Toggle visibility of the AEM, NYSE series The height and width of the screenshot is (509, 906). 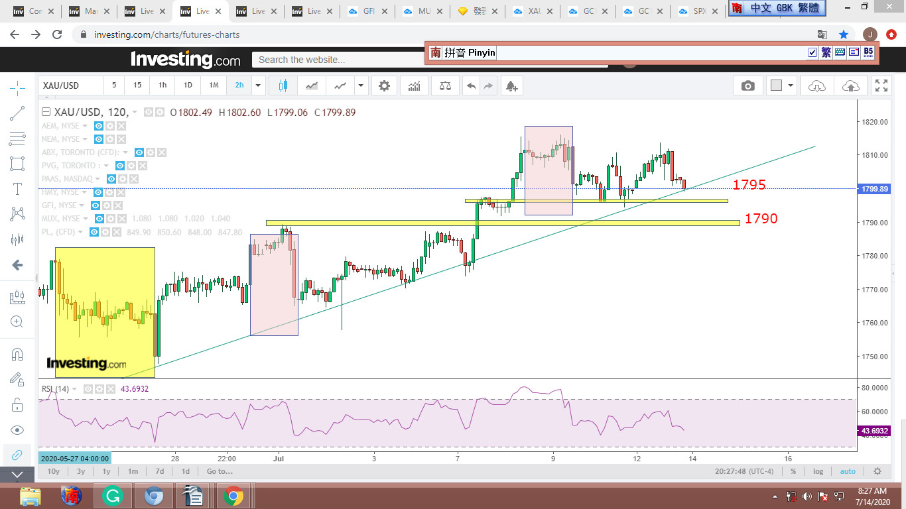99,126
